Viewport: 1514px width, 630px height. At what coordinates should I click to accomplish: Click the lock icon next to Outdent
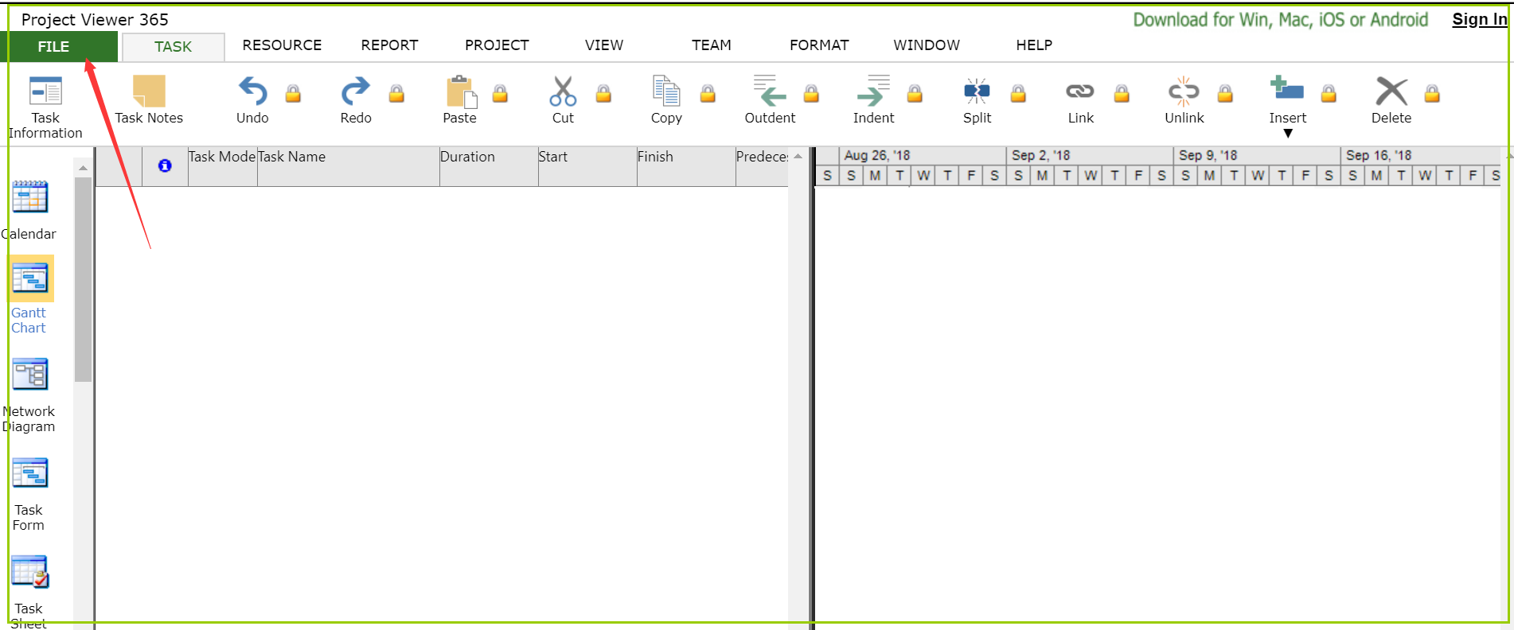pyautogui.click(x=811, y=94)
